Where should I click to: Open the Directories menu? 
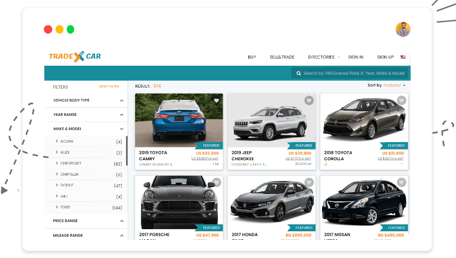click(x=324, y=57)
